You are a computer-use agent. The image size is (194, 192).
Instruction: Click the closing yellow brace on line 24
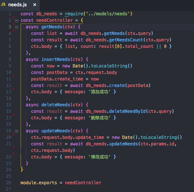(x=22, y=169)
